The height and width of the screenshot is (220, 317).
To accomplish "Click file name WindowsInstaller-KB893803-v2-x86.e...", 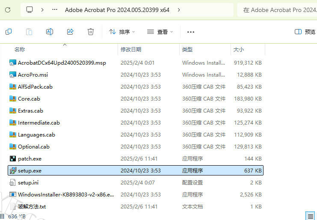I will (66, 194).
